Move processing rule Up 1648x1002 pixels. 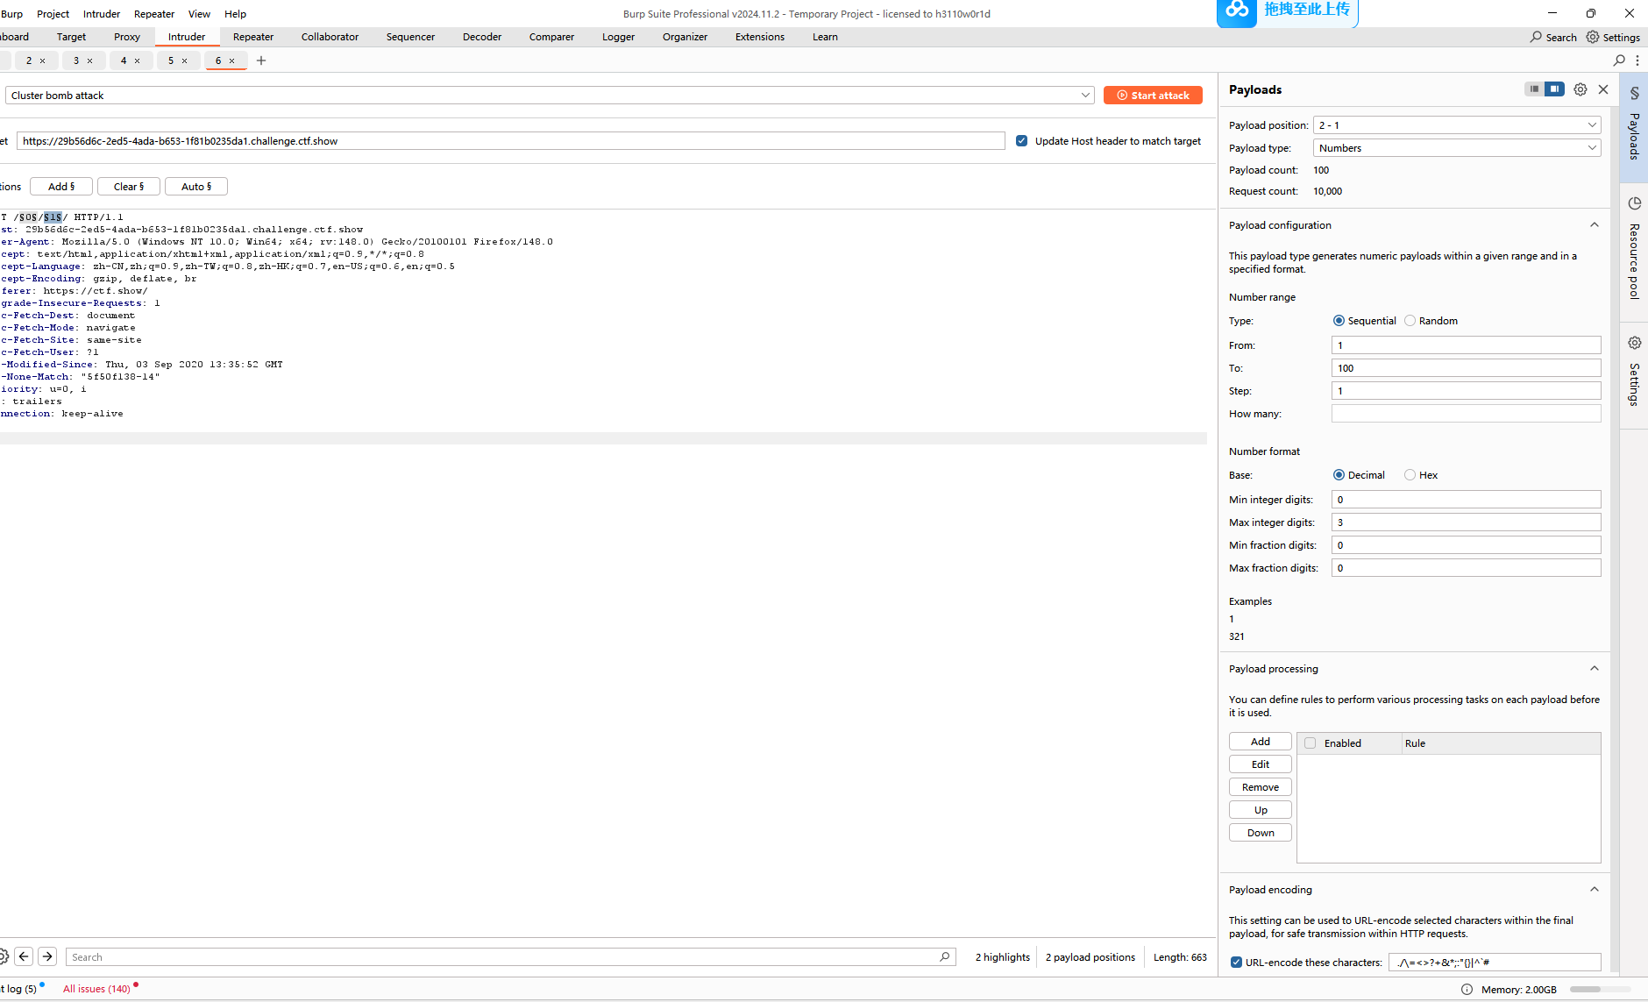tap(1261, 810)
